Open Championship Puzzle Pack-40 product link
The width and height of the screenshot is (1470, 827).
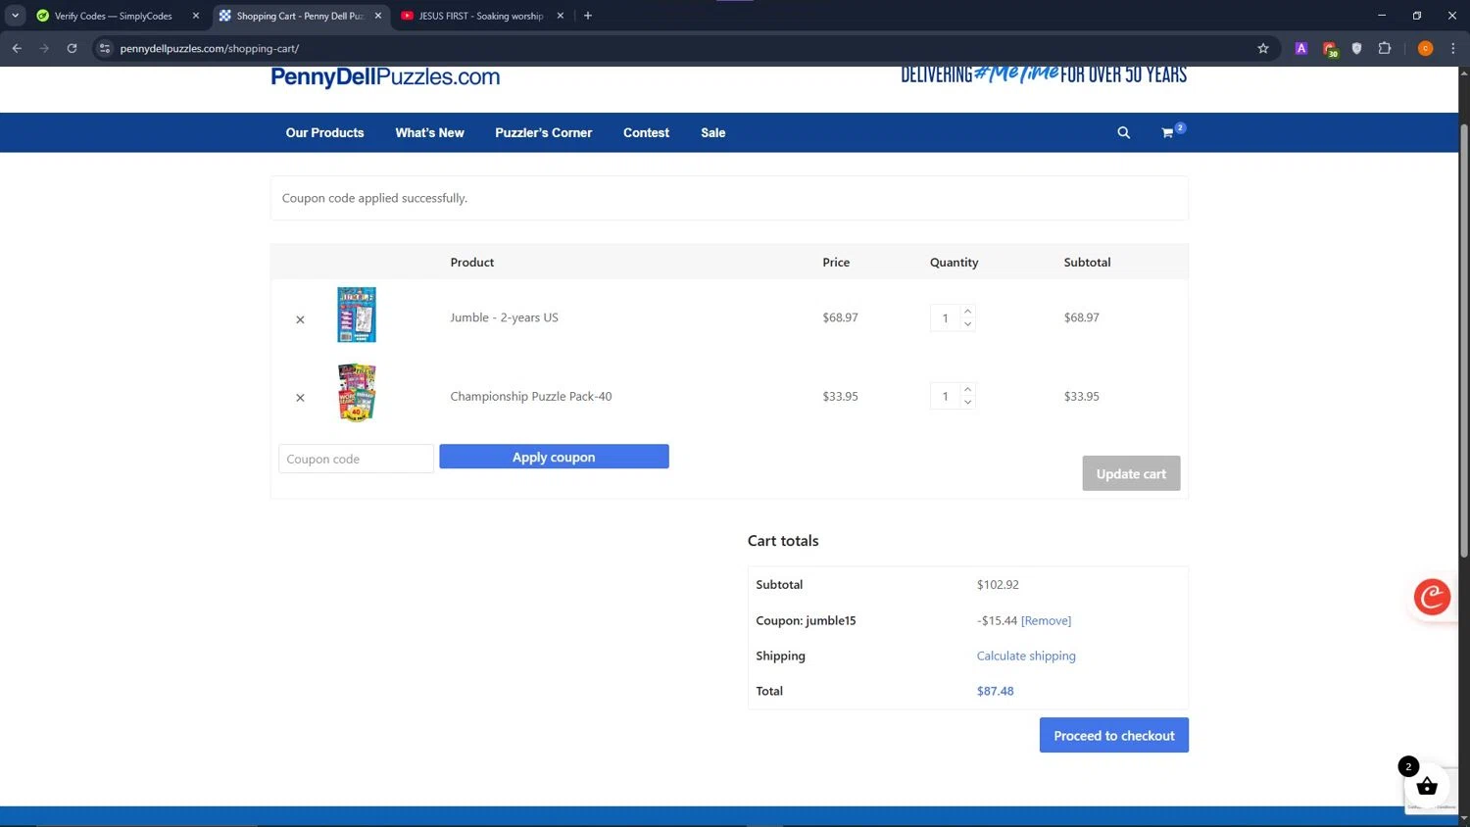pos(530,396)
